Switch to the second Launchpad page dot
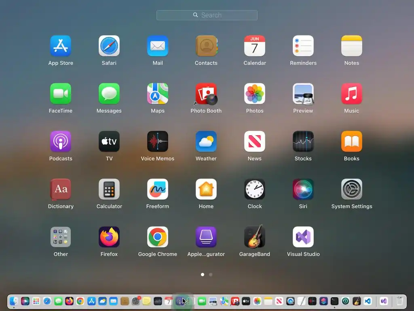 tap(210, 275)
